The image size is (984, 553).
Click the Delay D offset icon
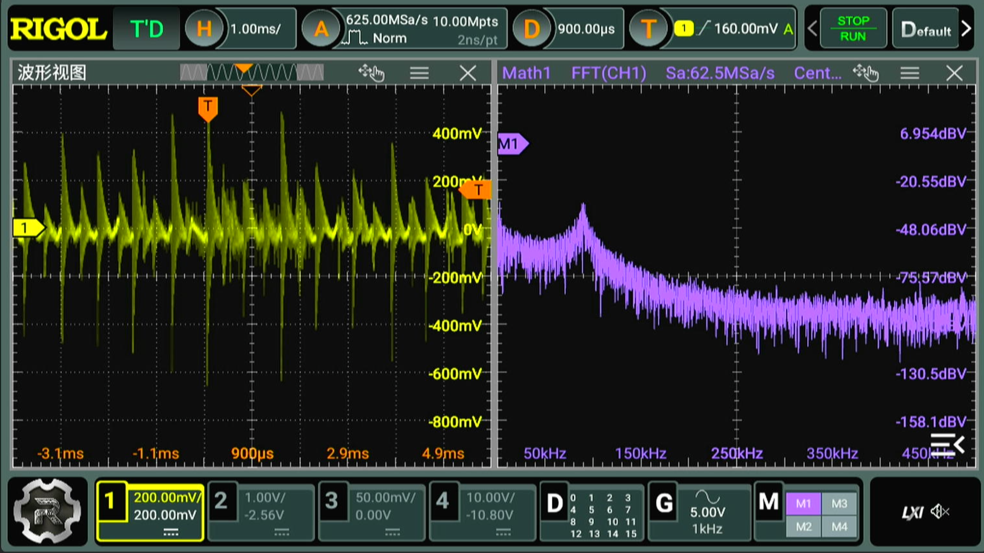point(531,29)
